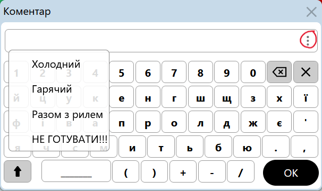Tap the letter п key
Viewport: 322px width, 191px height.
tap(121, 122)
